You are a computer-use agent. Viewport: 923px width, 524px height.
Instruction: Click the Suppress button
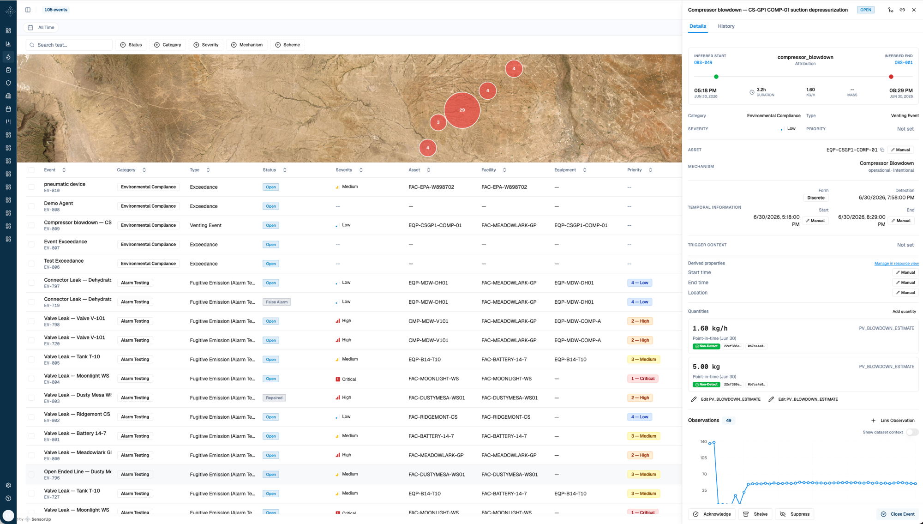coord(795,514)
